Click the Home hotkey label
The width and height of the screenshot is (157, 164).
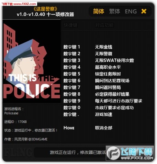[69, 128]
